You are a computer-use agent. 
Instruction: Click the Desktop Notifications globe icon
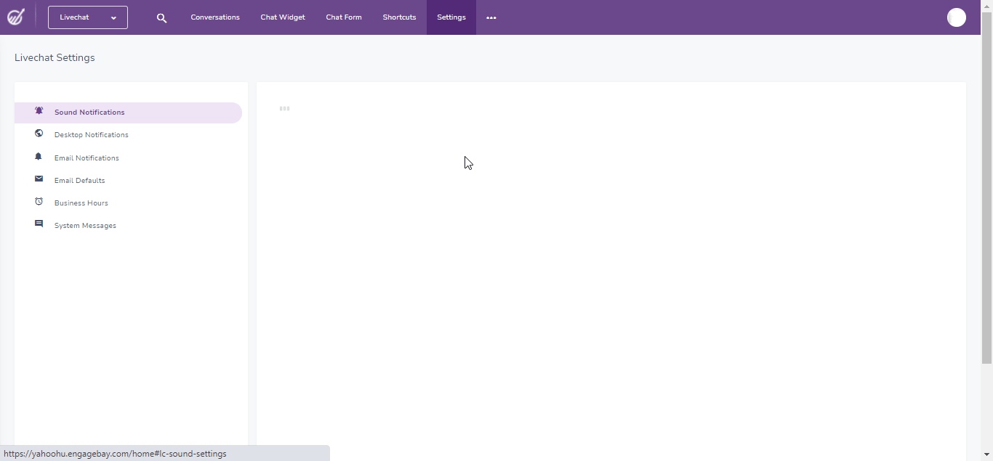click(x=39, y=134)
